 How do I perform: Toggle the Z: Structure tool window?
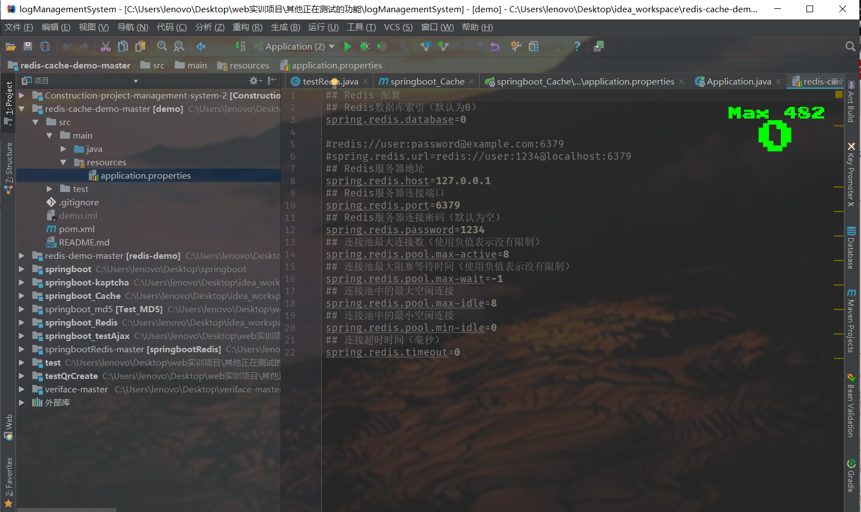9,168
